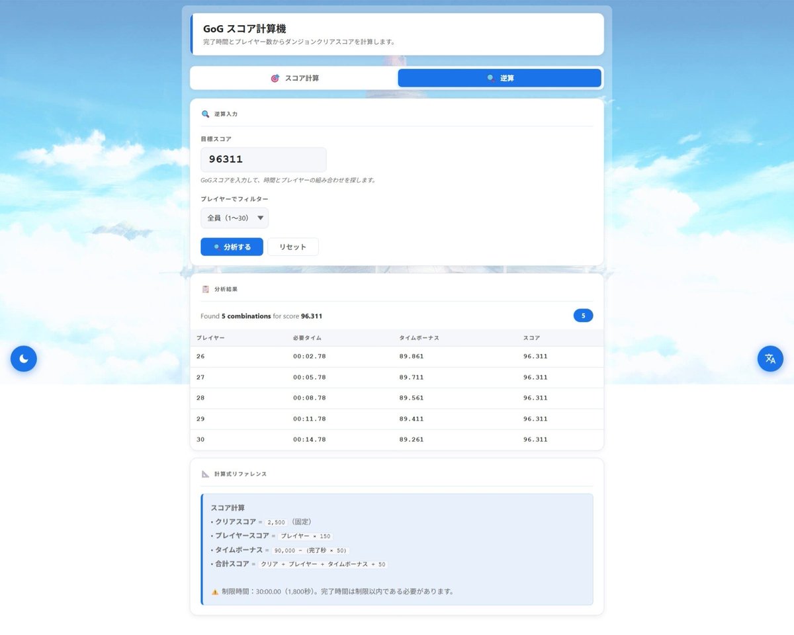Click the required time 00:14.78
Viewport: 794px width, 635px height.
pyautogui.click(x=309, y=440)
